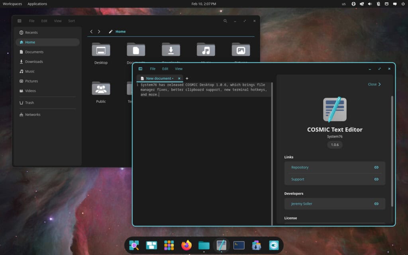Click the forward navigation arrow in Files

pyautogui.click(x=99, y=31)
